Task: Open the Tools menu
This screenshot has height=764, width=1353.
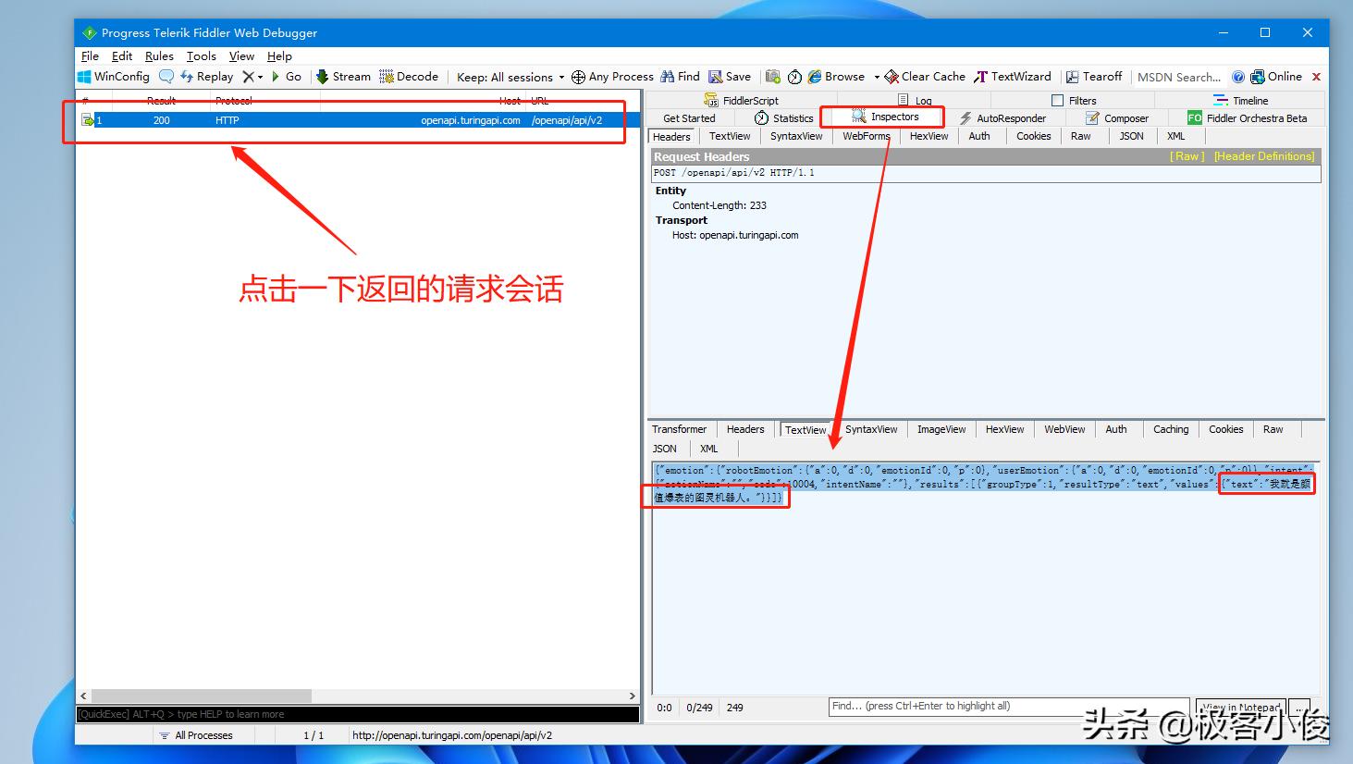Action: click(x=201, y=56)
